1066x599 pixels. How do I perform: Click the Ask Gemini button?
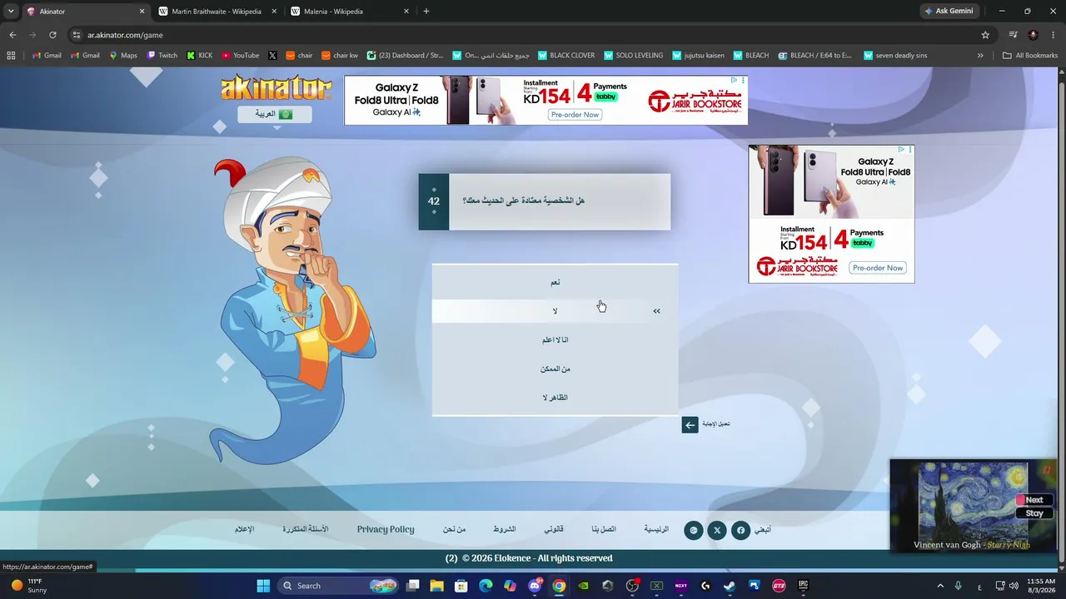[949, 12]
